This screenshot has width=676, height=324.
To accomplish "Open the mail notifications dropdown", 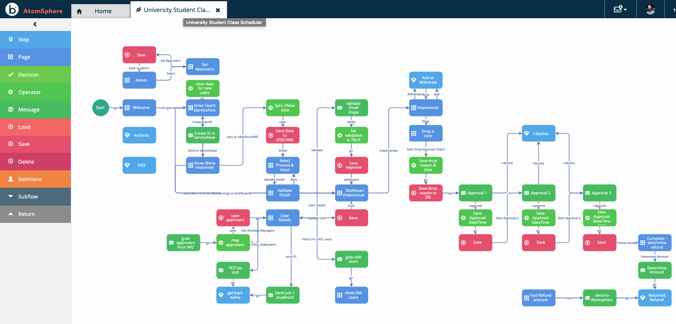I will pos(620,9).
